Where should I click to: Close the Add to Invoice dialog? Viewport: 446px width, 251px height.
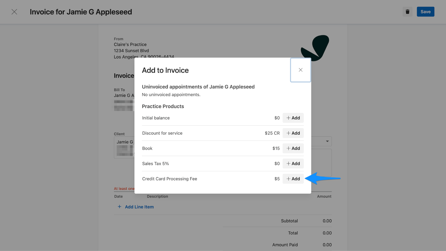(x=300, y=70)
